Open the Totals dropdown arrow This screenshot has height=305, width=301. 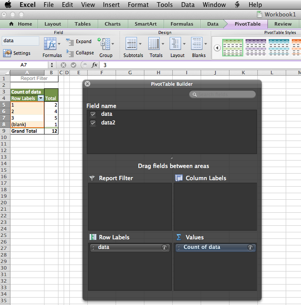[x=163, y=44]
